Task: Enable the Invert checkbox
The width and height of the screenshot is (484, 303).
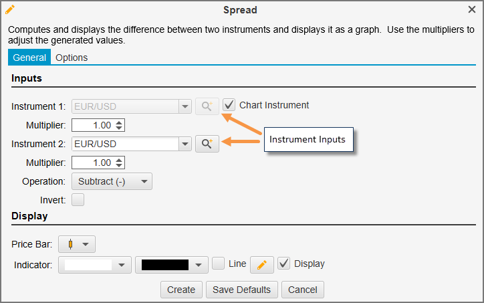Action: [x=78, y=199]
